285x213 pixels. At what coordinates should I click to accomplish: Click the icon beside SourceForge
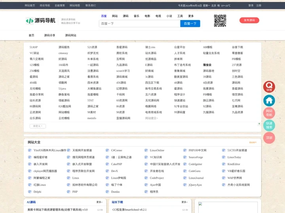click(x=185, y=157)
